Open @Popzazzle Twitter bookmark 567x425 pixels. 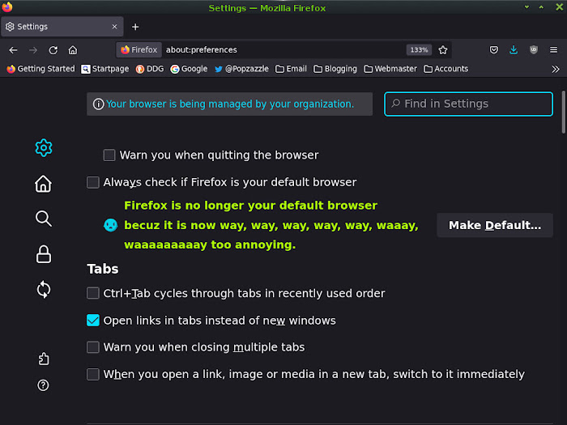(241, 69)
